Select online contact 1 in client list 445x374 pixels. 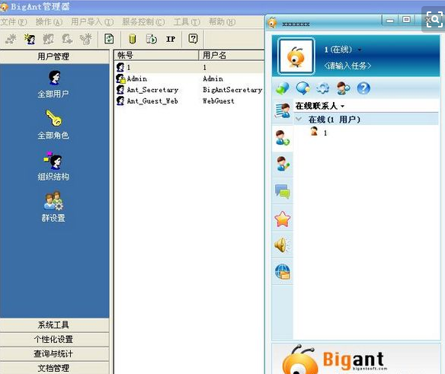319,133
